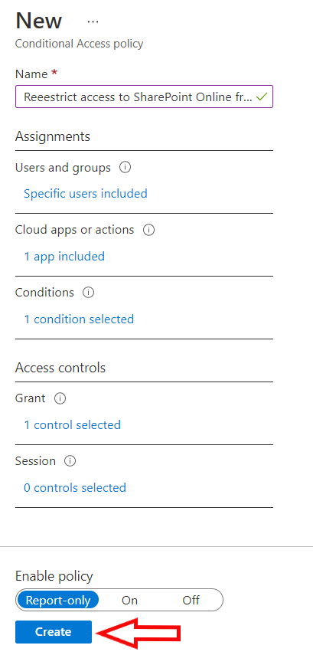Click the Access controls section heading
The image size is (313, 655).
(60, 368)
